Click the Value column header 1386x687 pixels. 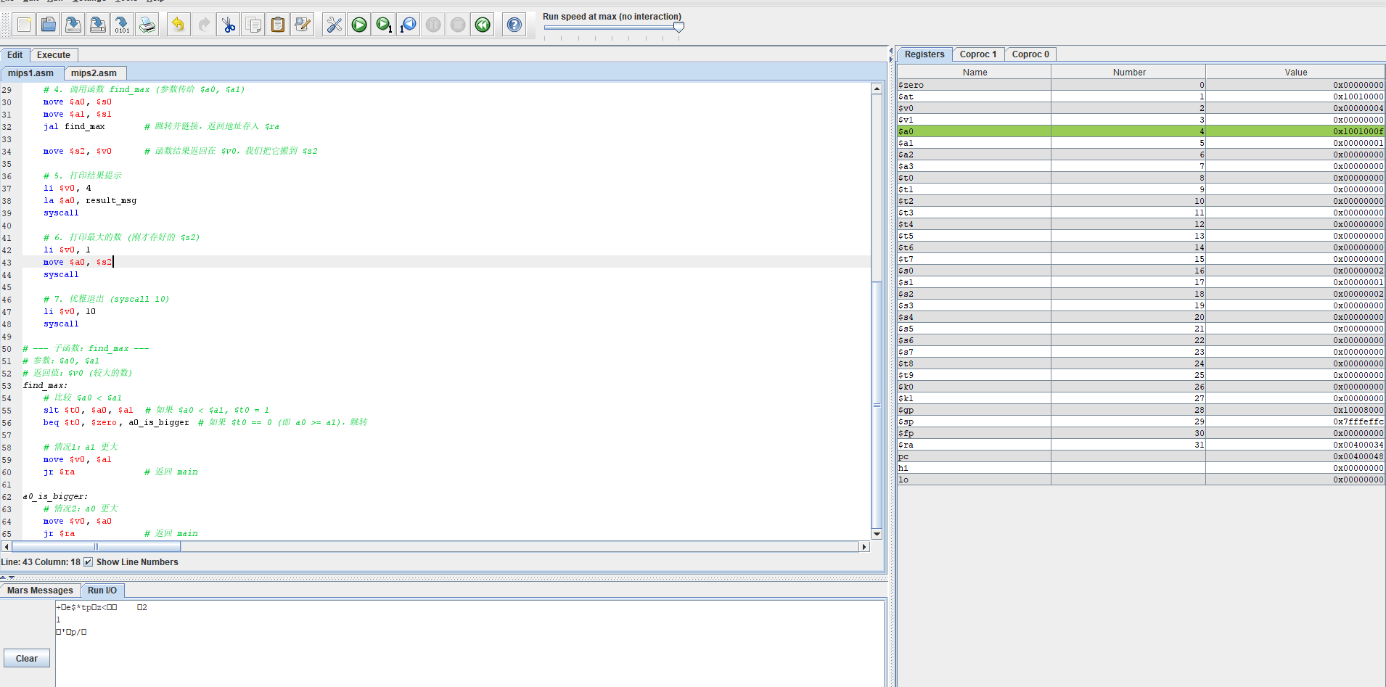tap(1295, 73)
